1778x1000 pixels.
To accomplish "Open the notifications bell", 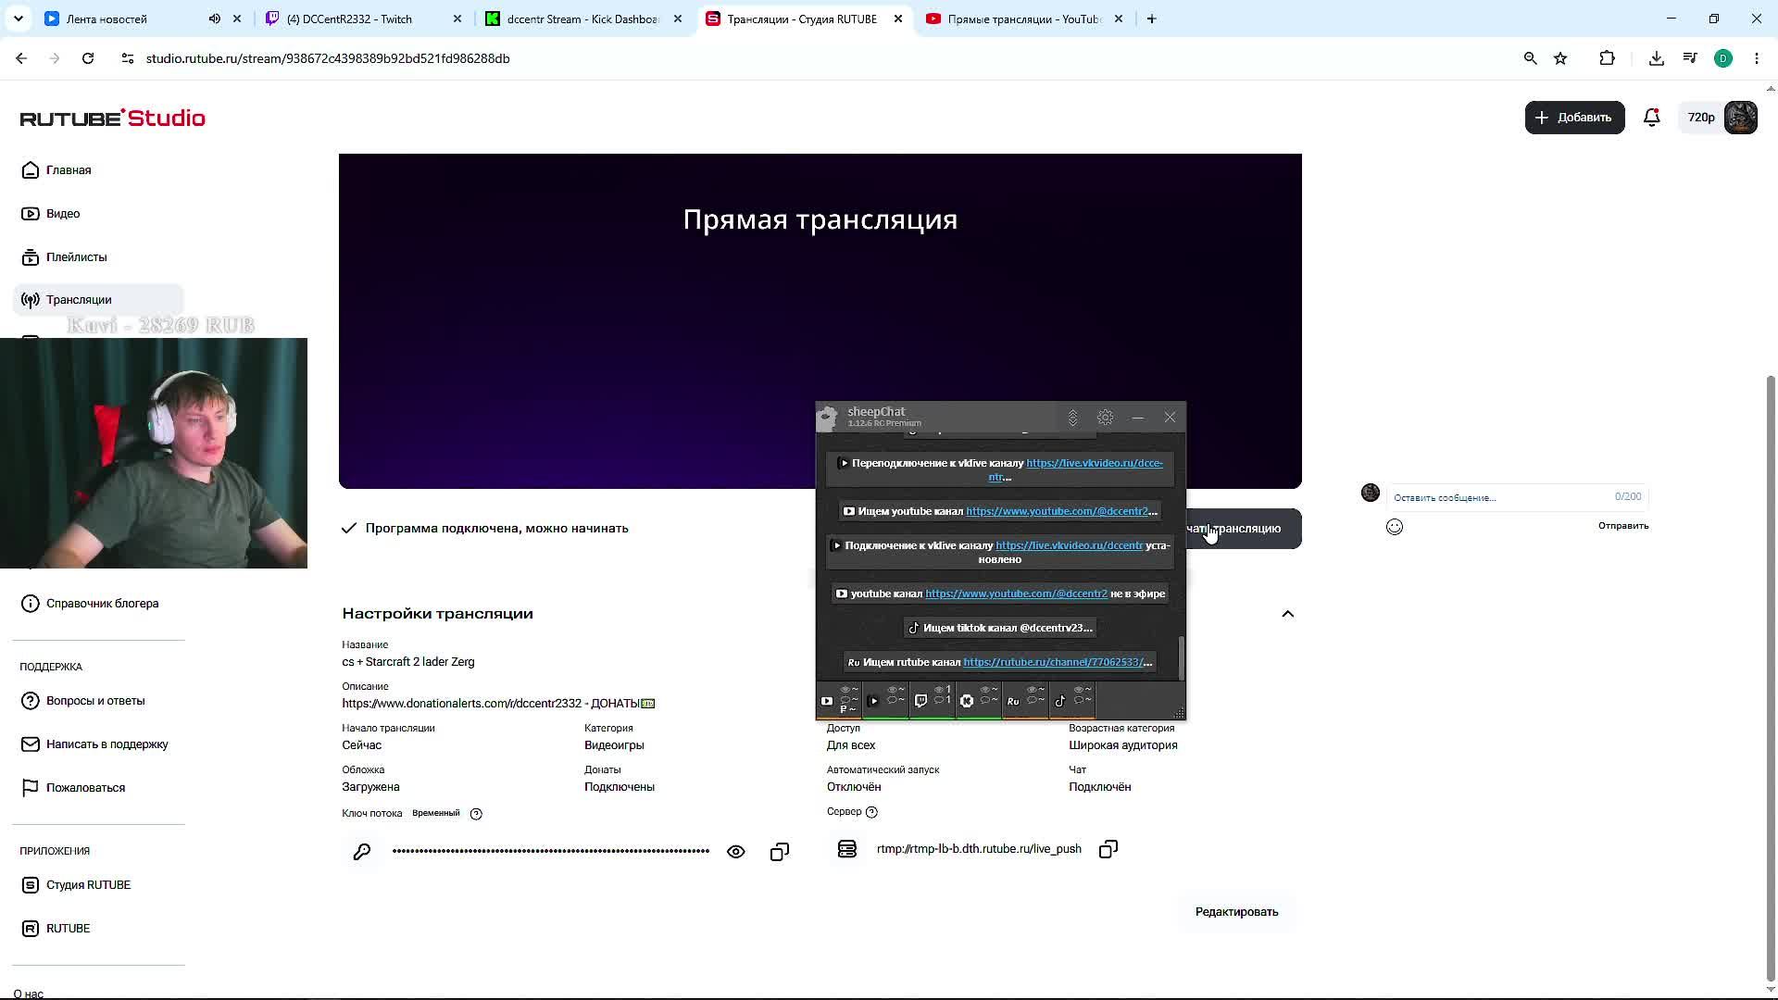I will tap(1651, 118).
